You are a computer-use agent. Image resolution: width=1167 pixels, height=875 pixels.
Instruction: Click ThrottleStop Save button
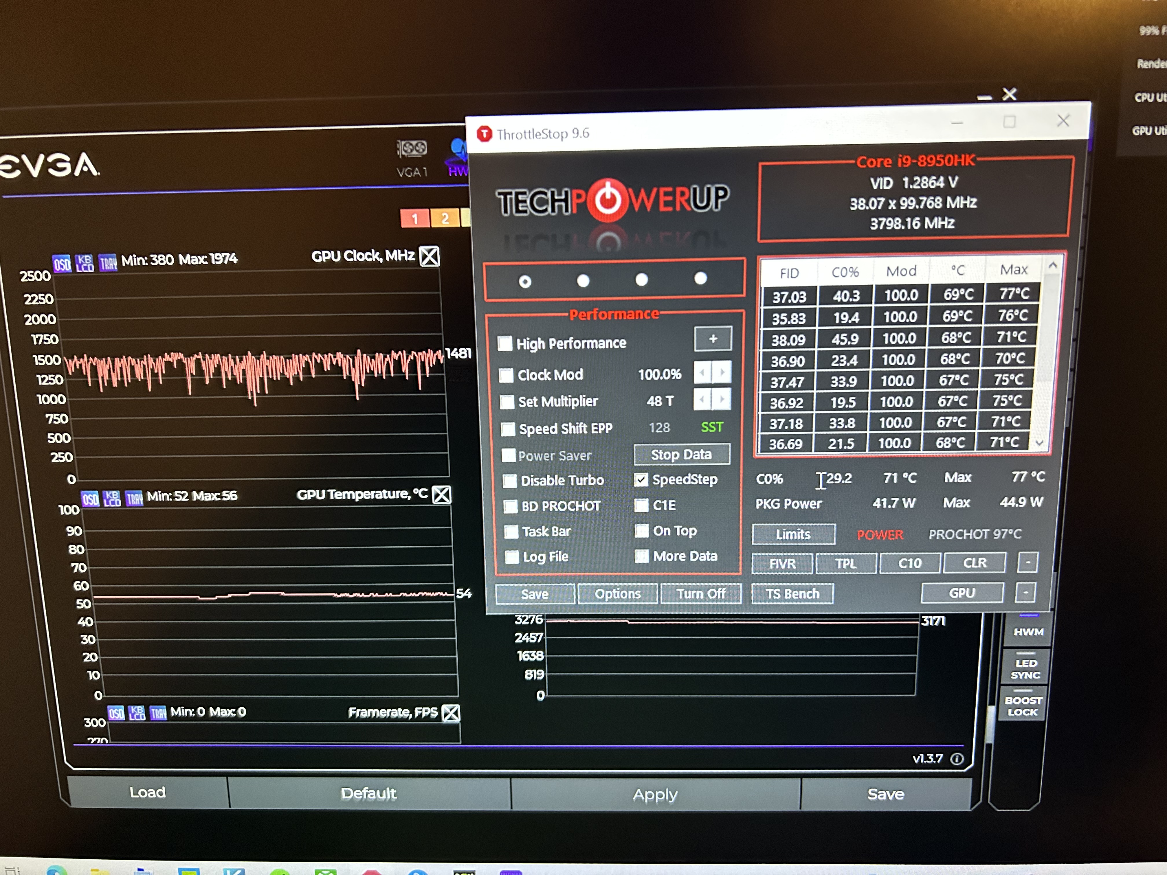tap(534, 594)
